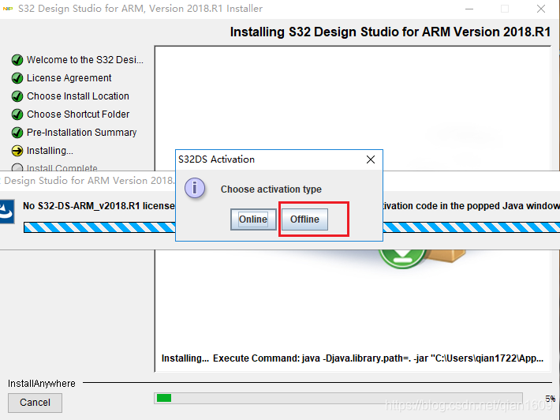560x420 pixels.
Task: Click the green installation progress bar
Action: point(164,398)
